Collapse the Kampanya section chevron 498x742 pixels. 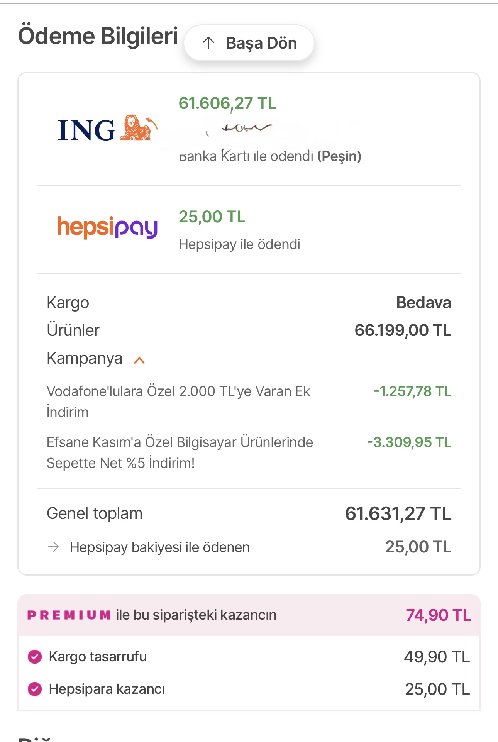[x=139, y=360]
